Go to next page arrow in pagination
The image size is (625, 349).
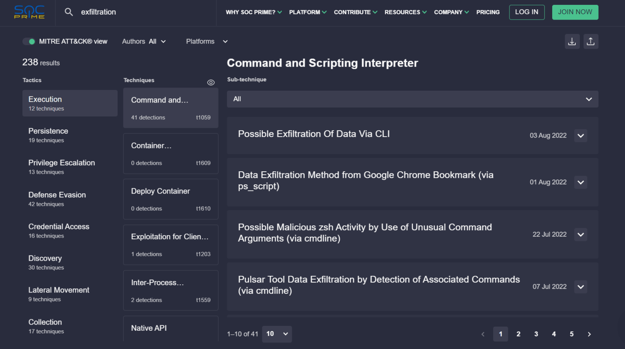tap(589, 334)
